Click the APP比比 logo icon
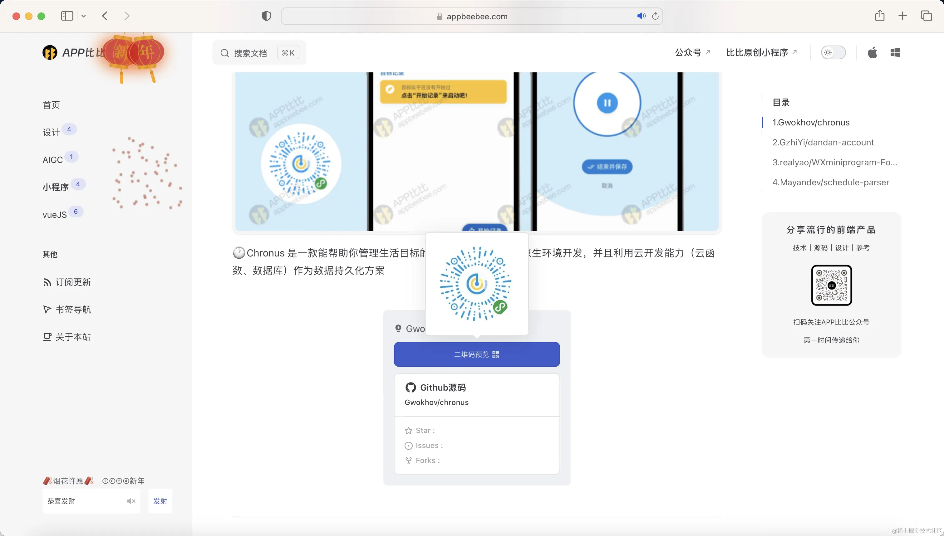944x536 pixels. [x=50, y=53]
